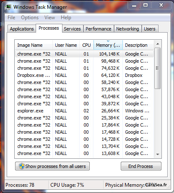Select the chrome.exe row using 104,148 K
This screenshot has width=174, height=193.
pos(84,54)
